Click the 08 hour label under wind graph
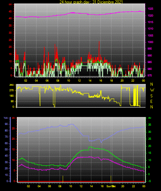The width and height of the screenshot is (161, 191). coord(58,81)
